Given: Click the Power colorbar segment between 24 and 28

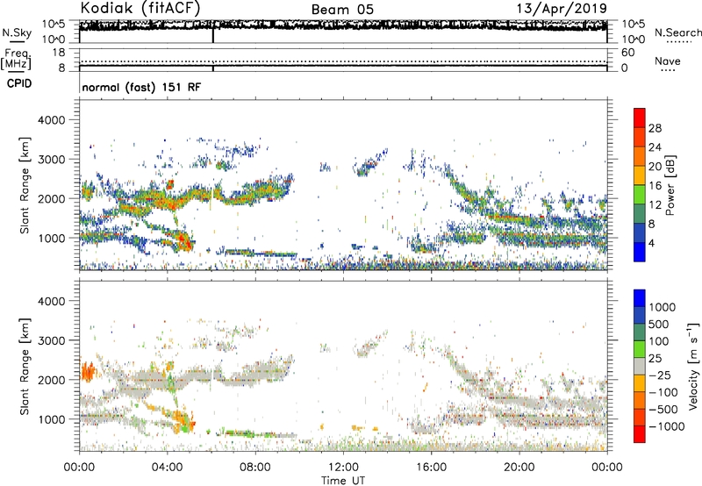Looking at the screenshot, I should [640, 137].
